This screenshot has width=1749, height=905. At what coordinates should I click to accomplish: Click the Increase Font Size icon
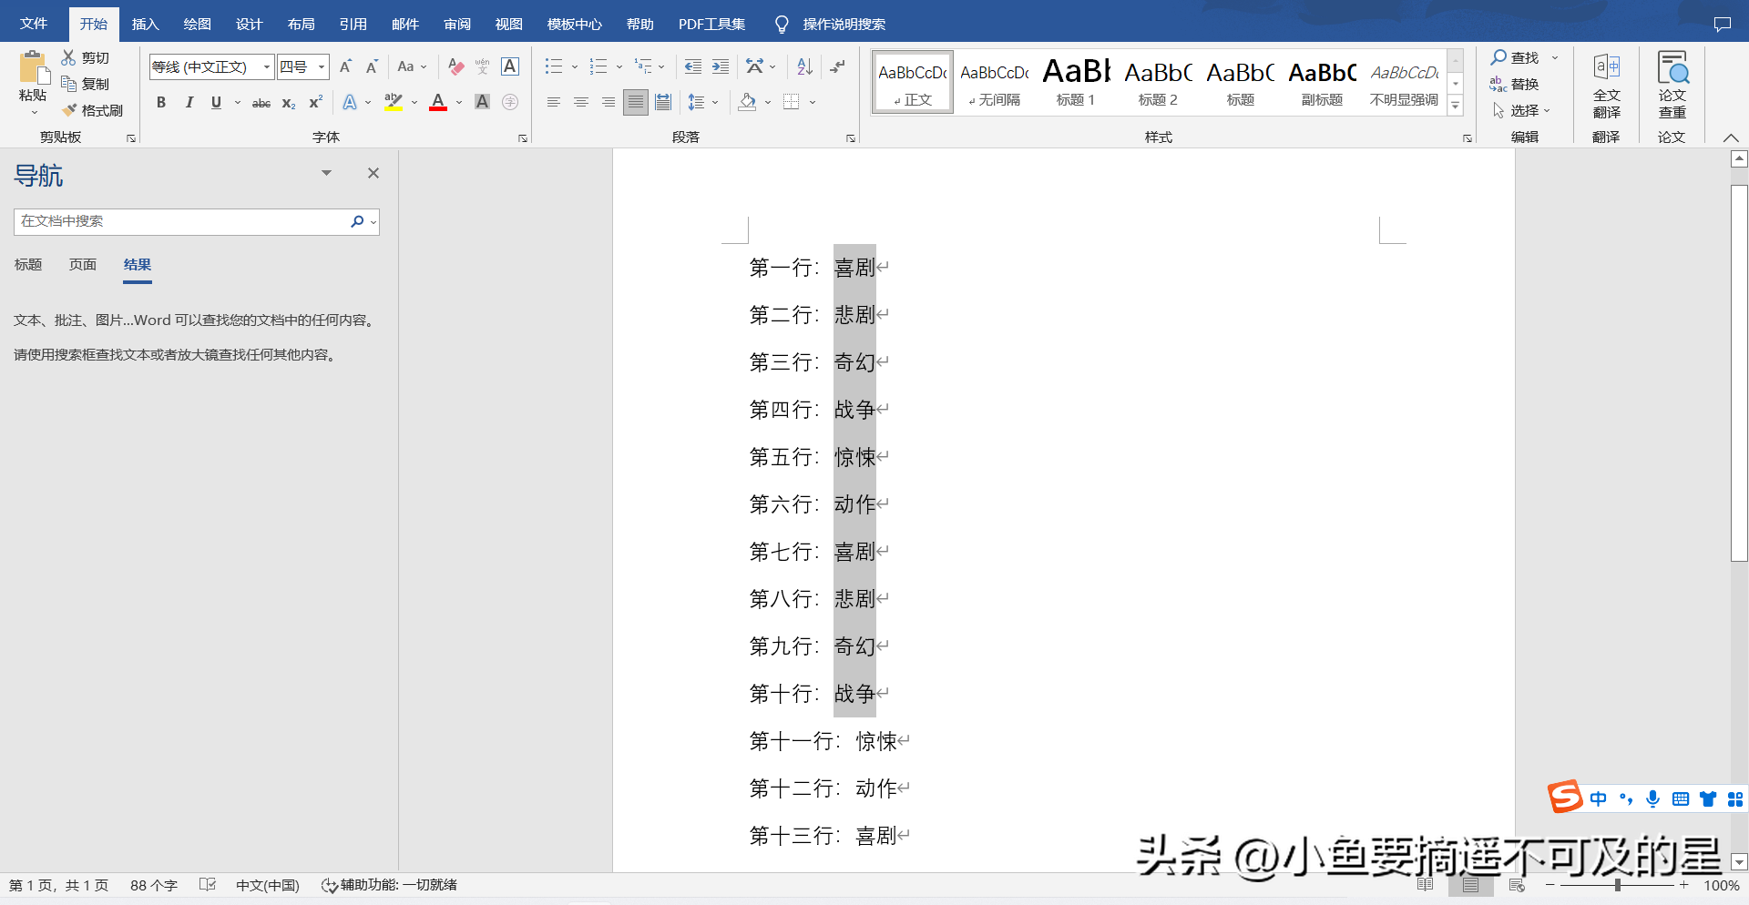345,66
